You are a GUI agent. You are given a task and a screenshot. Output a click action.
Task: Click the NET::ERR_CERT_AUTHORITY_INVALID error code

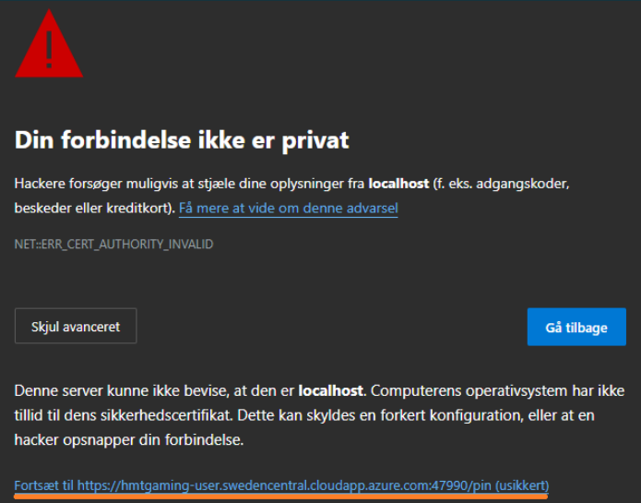[113, 245]
